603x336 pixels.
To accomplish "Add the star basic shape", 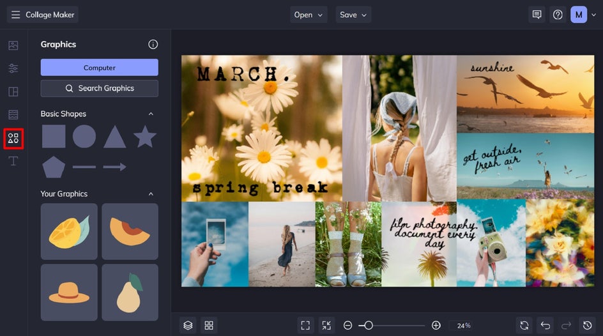I will tap(145, 136).
